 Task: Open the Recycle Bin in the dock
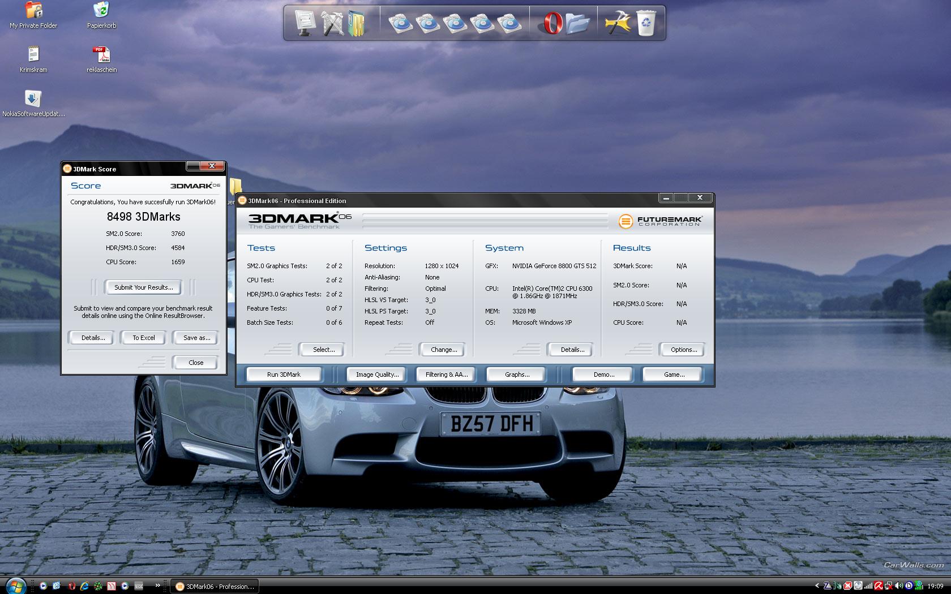pyautogui.click(x=646, y=24)
